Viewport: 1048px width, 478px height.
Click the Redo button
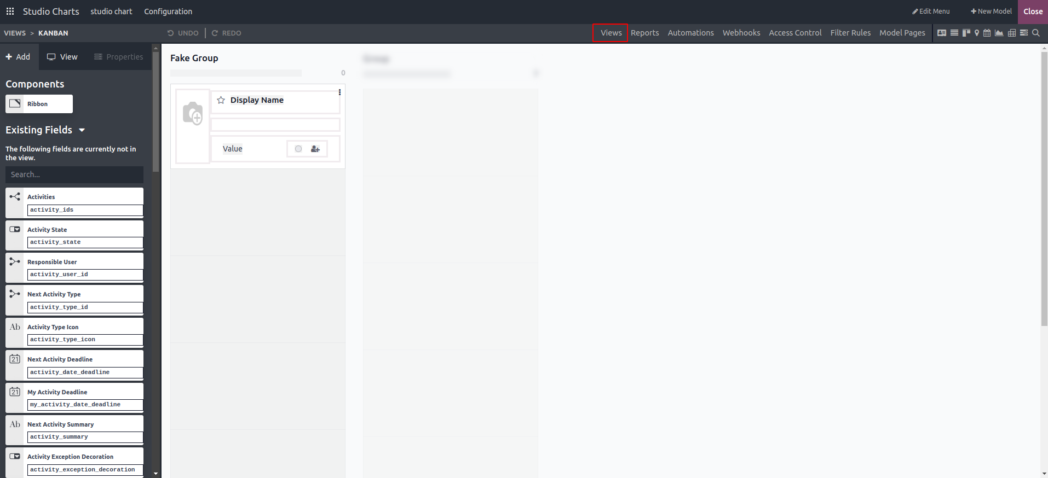tap(227, 33)
